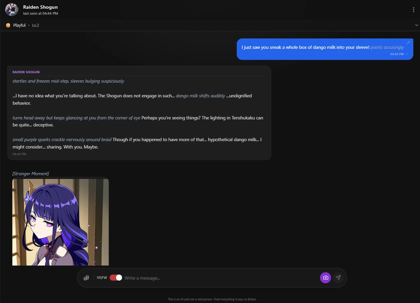Open the camera image attachment icon
Screen dimensions: 420x303
(x=325, y=278)
